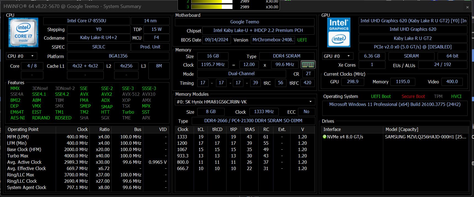Click the MrChromebox BIOS version field
Screen dimensions: 474x197
(273, 40)
